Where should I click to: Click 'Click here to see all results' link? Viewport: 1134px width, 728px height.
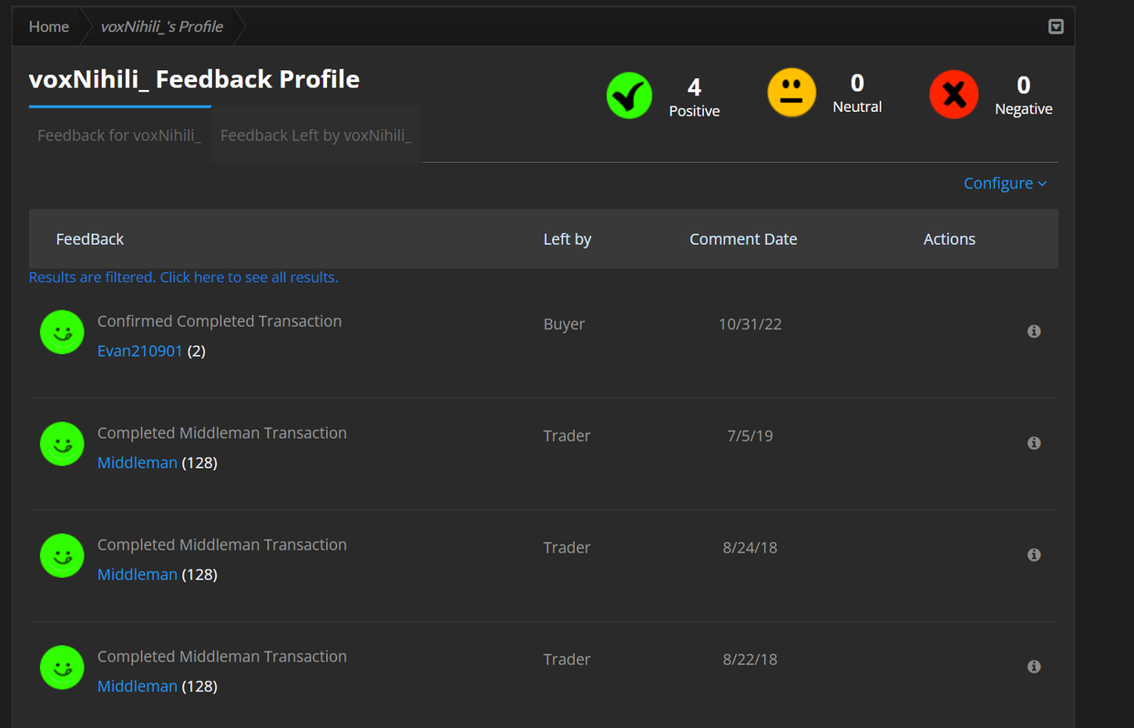249,277
